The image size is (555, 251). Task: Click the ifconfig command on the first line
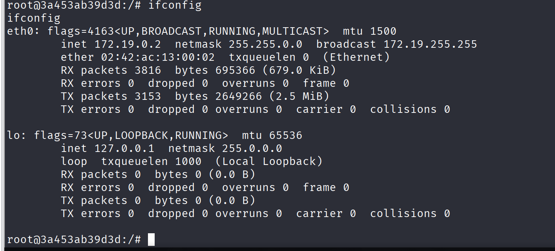tap(175, 6)
